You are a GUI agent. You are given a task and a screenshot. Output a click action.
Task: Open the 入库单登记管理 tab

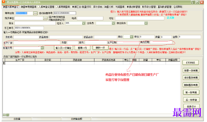[x=46, y=7]
